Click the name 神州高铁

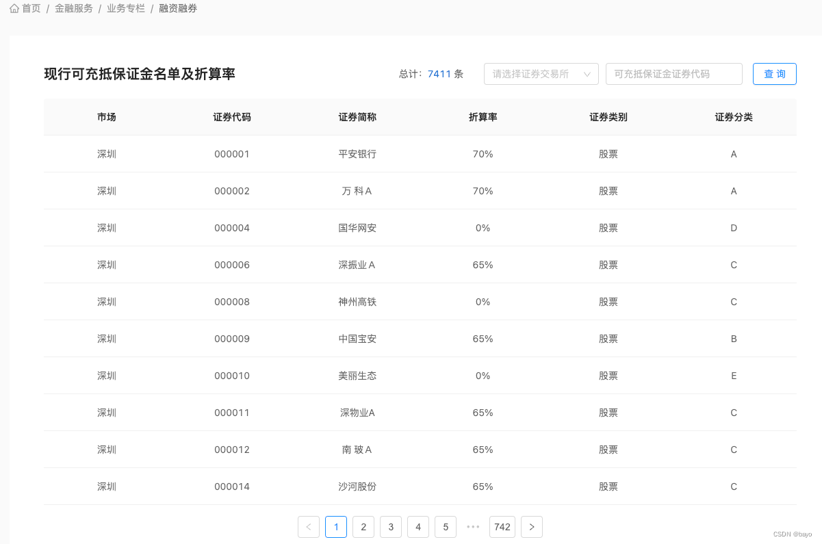pyautogui.click(x=357, y=302)
